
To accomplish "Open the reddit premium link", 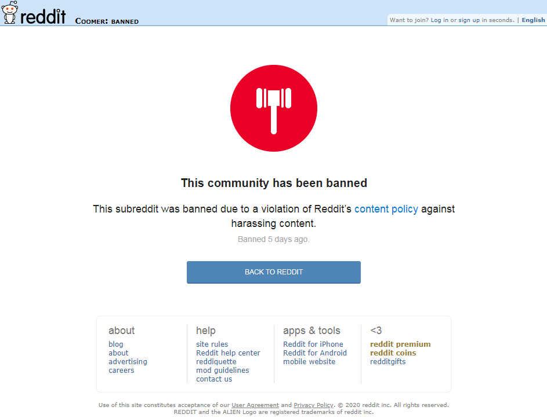I will 400,344.
